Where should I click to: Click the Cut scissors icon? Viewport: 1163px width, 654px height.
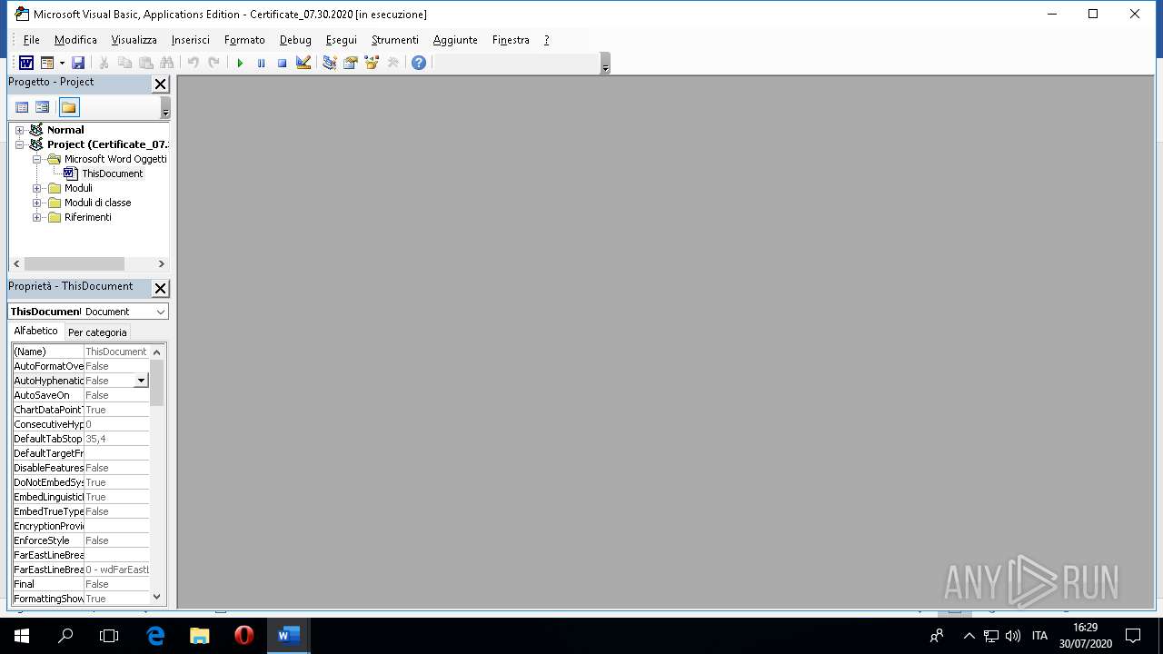(104, 63)
